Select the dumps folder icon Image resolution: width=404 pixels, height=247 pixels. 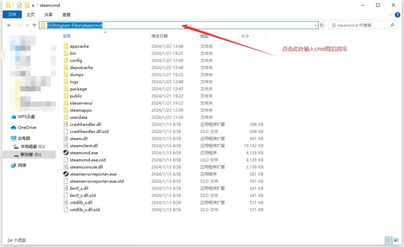tap(66, 75)
